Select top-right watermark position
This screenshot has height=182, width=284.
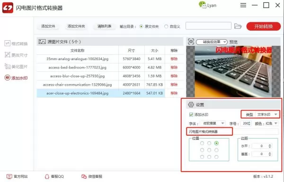point(216,143)
